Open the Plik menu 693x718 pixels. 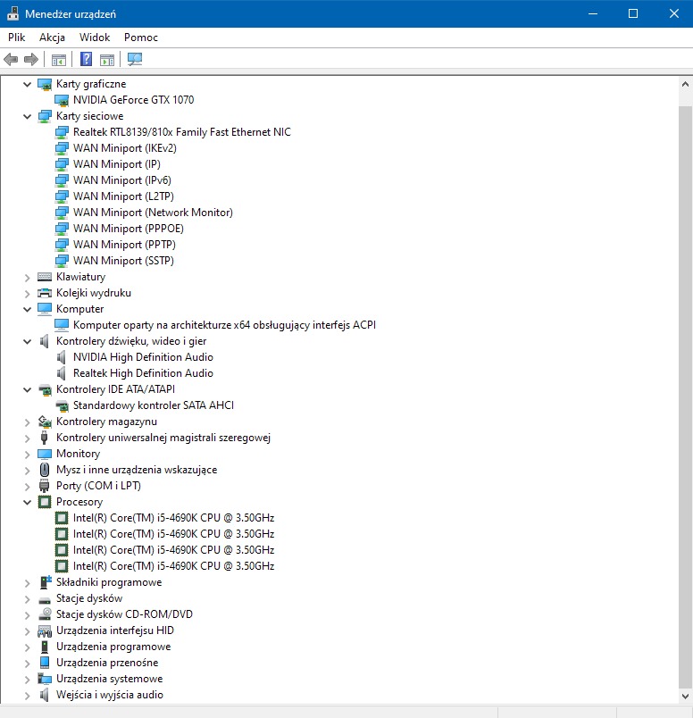pos(16,38)
